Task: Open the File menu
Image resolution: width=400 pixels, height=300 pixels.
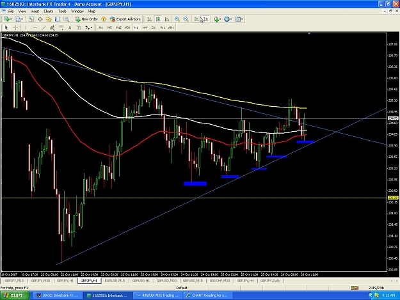Action: (11, 12)
